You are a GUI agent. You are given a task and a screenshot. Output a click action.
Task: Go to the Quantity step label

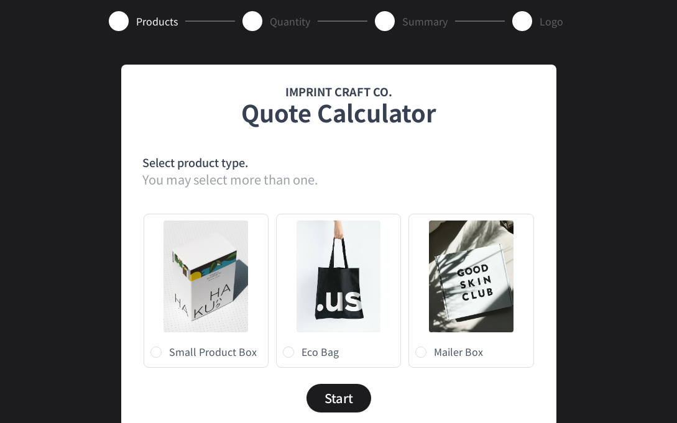(x=290, y=22)
